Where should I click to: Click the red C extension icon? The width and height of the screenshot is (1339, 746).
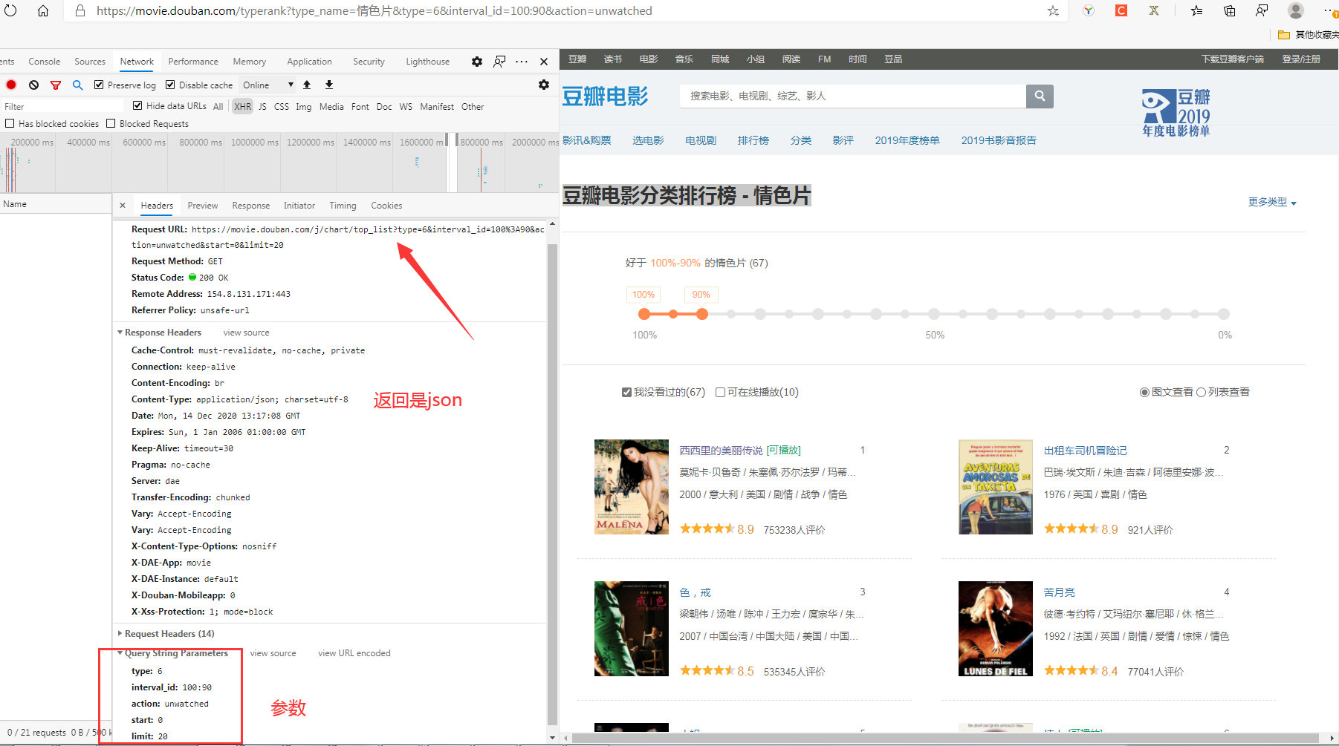coord(1121,10)
